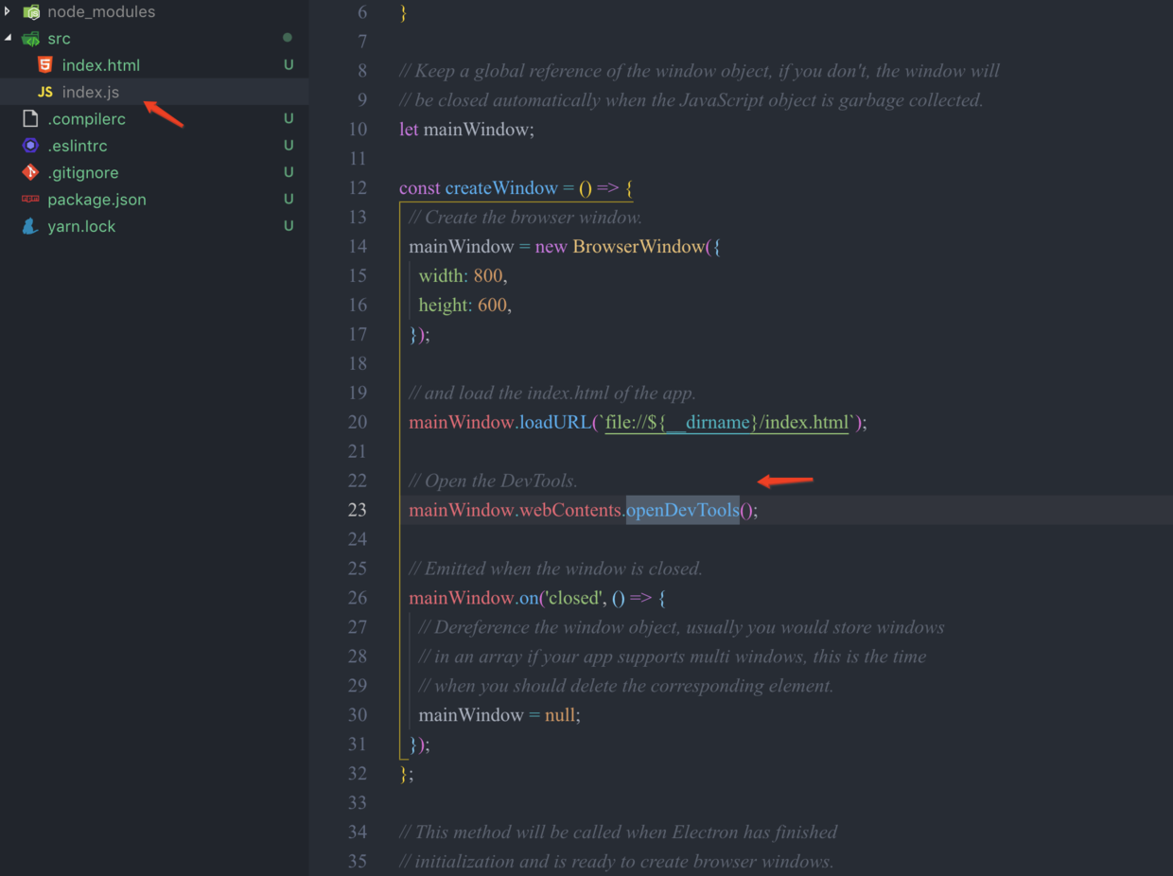Open the .compilerc file
The width and height of the screenshot is (1173, 876).
[x=86, y=119]
